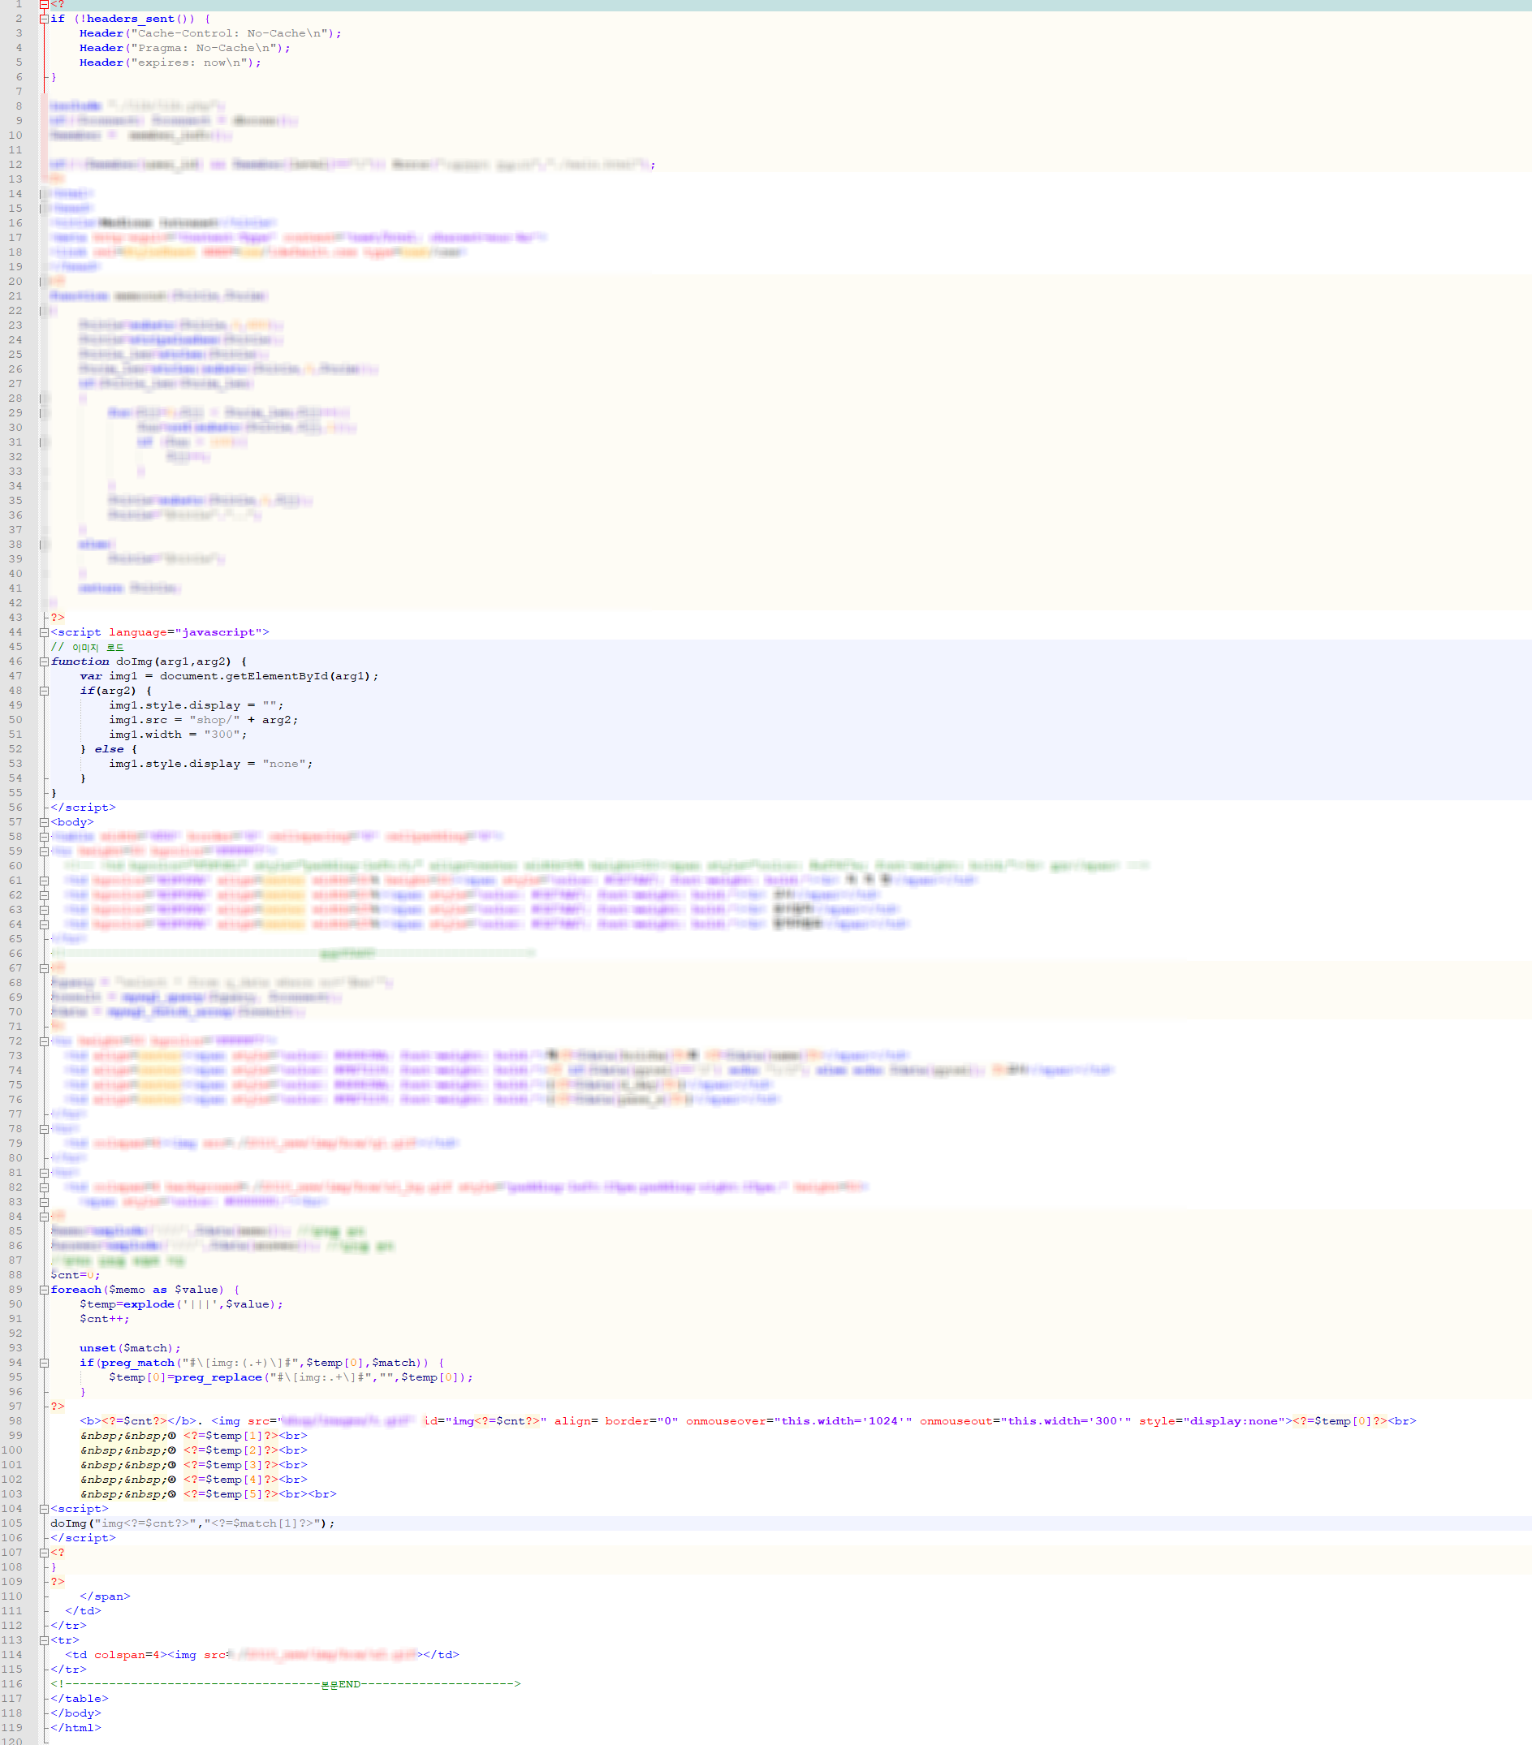Toggle the fold marker on line 78
1532x1745 pixels.
point(44,1129)
